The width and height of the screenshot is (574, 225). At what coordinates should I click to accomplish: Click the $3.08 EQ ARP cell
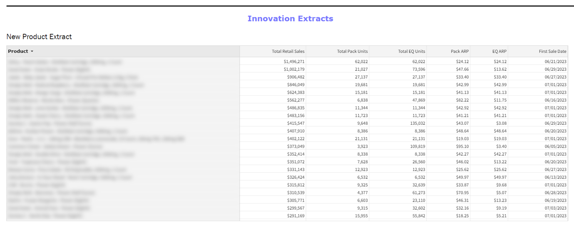[x=501, y=123]
